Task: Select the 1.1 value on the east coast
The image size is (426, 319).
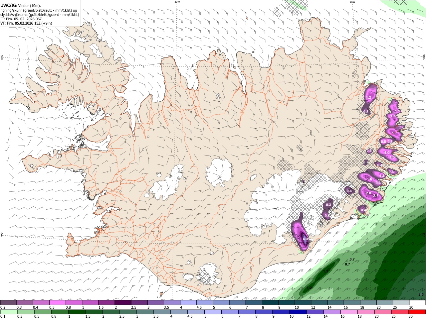Action: click(397, 111)
